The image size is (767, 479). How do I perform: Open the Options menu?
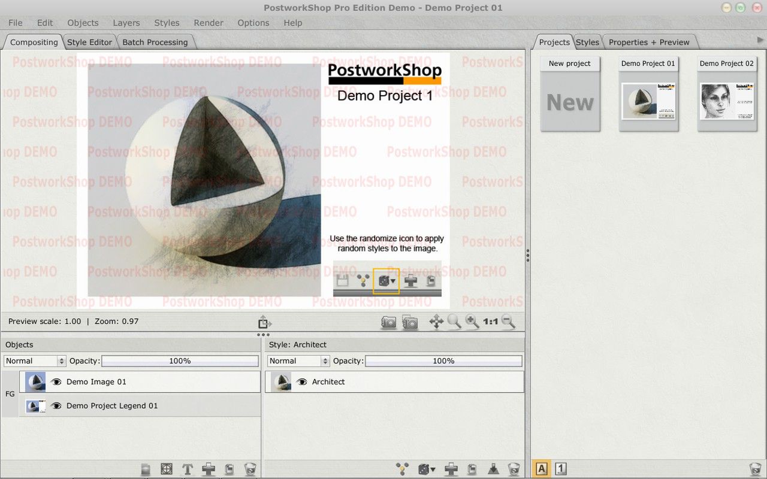click(253, 23)
